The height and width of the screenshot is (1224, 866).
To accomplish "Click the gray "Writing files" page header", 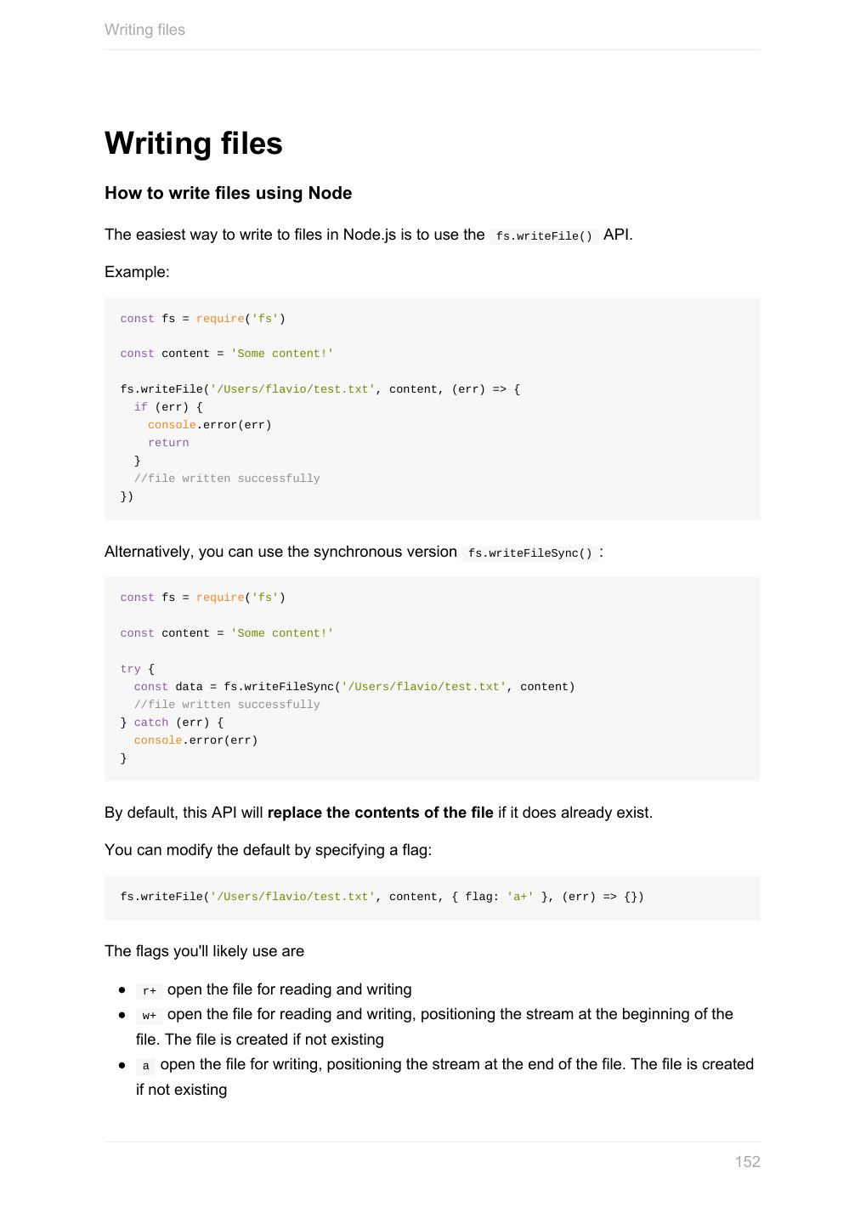I will click(x=144, y=30).
